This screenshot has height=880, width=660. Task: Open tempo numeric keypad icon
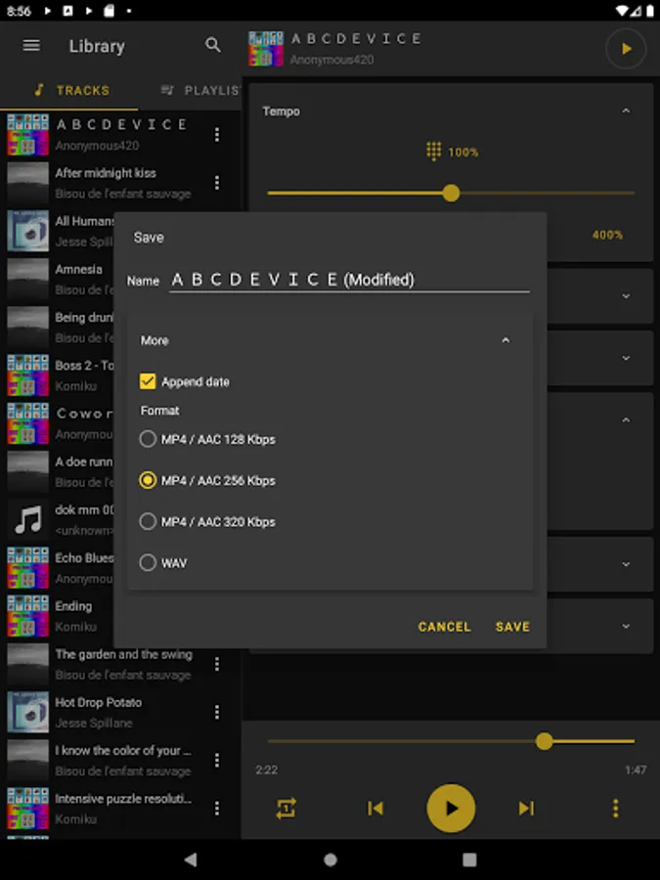point(433,152)
